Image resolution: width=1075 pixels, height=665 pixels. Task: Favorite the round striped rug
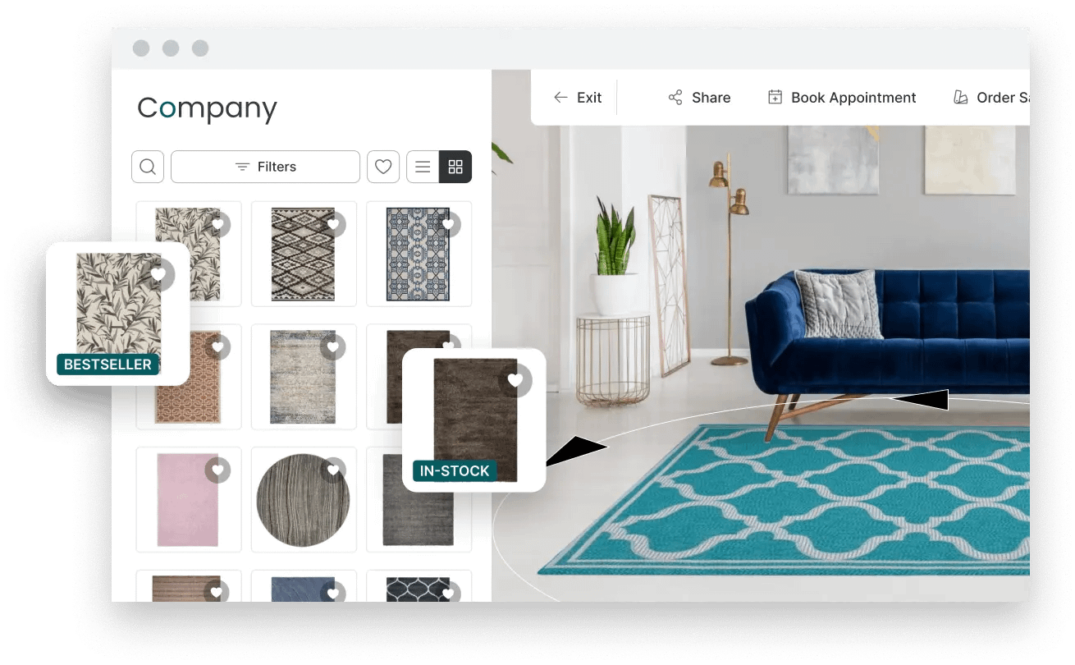333,470
